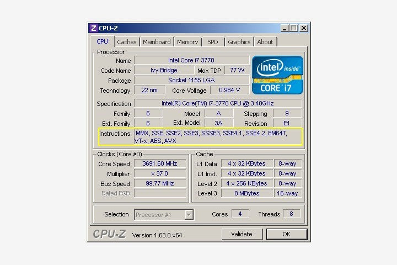Click the Level 3 cache size field
The width and height of the screenshot is (397, 265).
coord(246,193)
